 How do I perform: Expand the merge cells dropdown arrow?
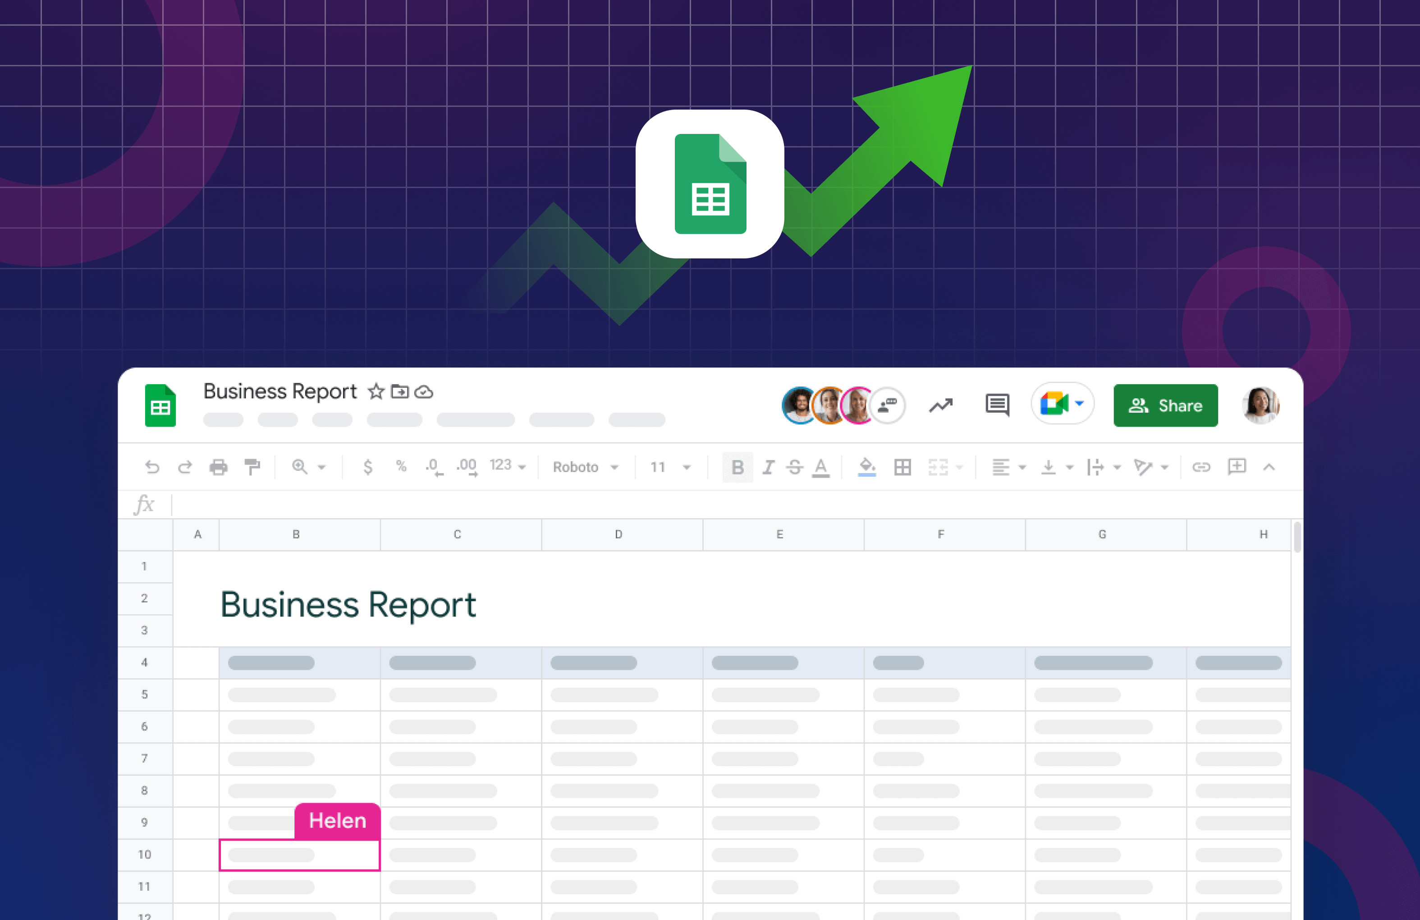click(x=959, y=468)
